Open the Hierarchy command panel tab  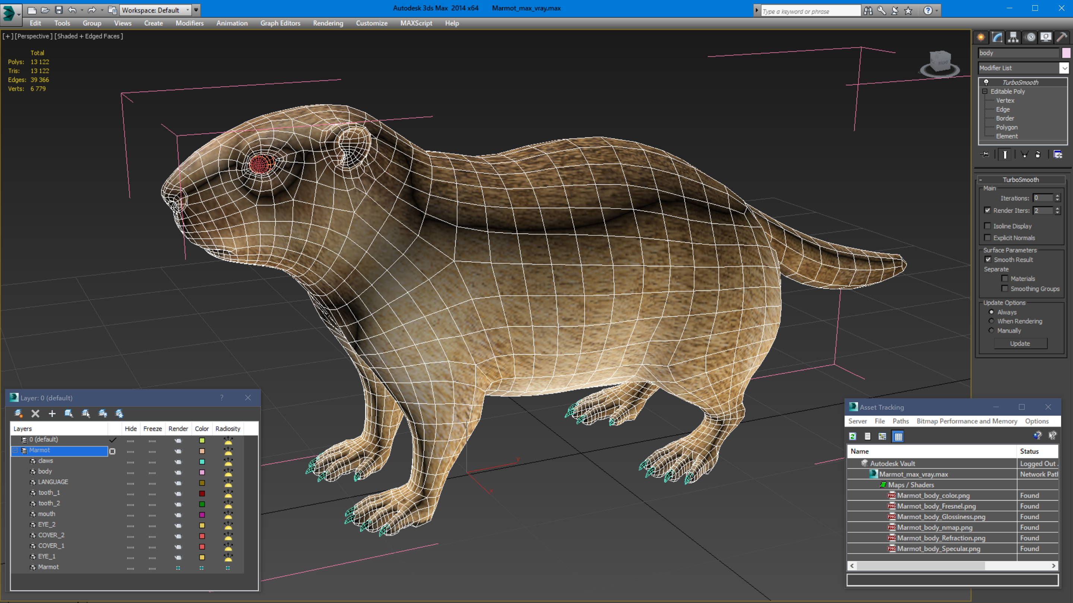[x=1013, y=38]
